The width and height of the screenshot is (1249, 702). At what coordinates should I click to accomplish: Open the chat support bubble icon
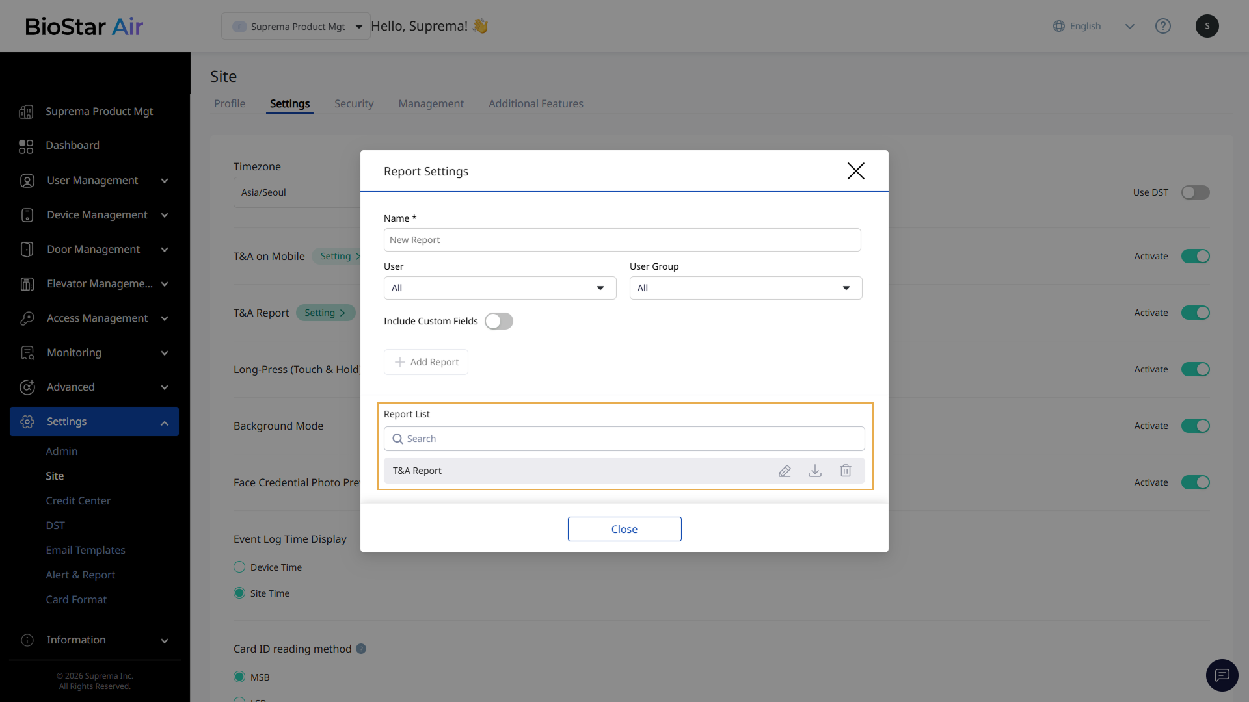[x=1222, y=675]
